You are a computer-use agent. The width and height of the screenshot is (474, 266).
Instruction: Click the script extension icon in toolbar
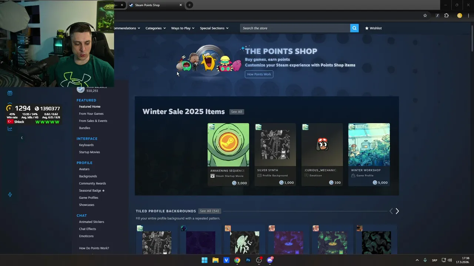[x=437, y=16]
